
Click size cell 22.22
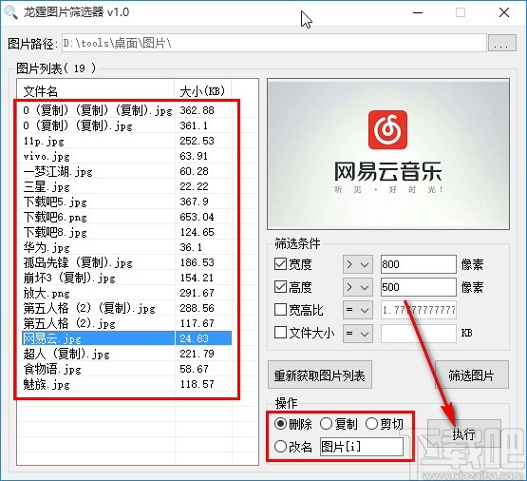coord(194,186)
